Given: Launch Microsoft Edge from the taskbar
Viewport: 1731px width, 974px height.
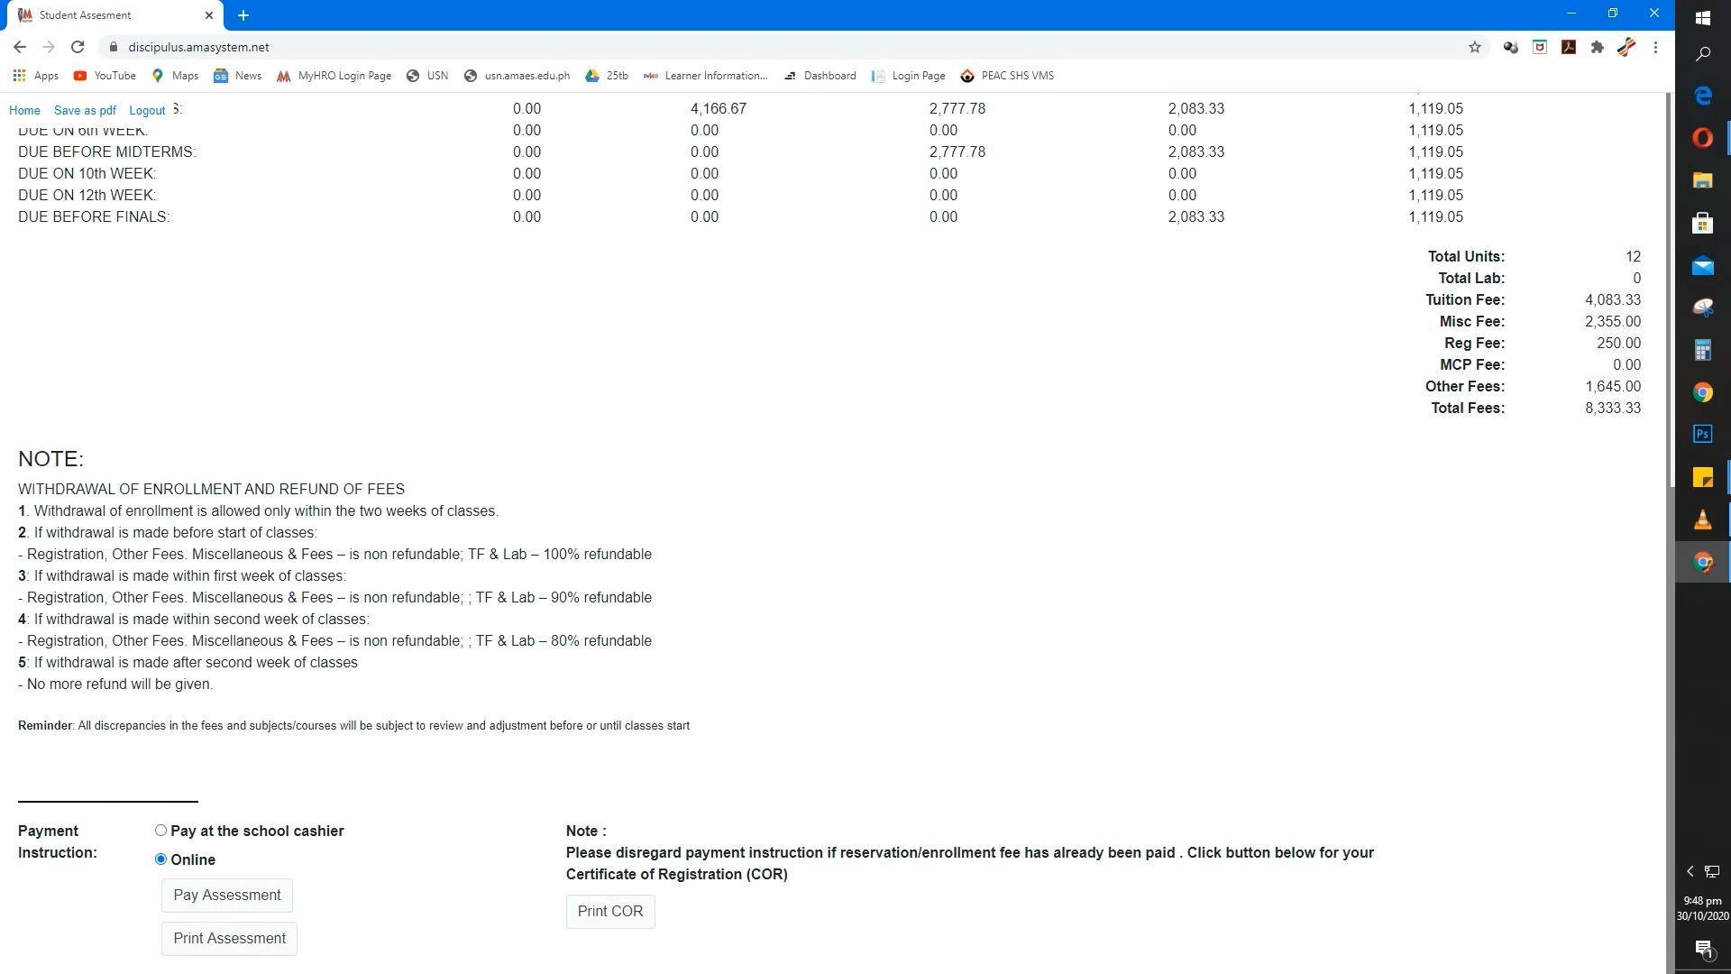Looking at the screenshot, I should tap(1703, 96).
